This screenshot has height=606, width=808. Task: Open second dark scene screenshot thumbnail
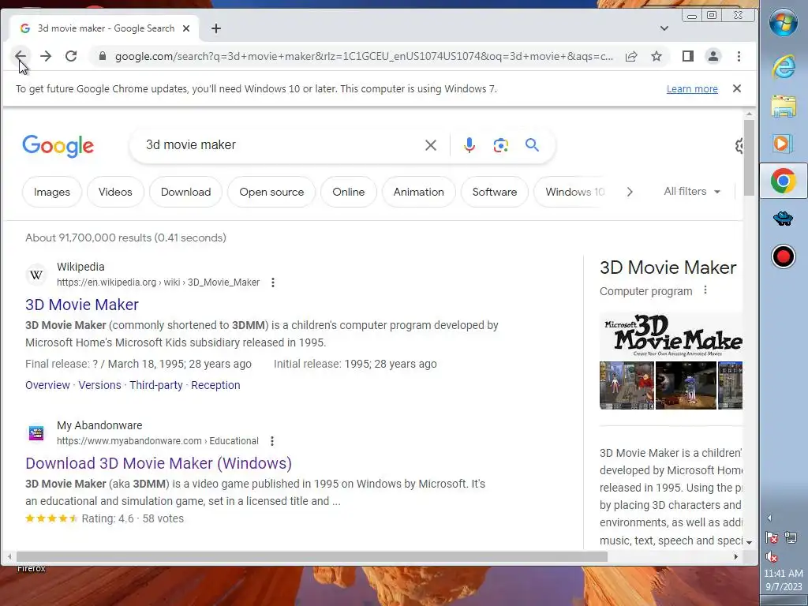pyautogui.click(x=686, y=385)
